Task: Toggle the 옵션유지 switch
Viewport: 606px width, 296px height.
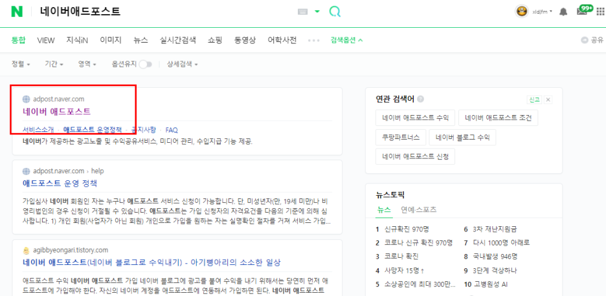Action: pyautogui.click(x=146, y=64)
